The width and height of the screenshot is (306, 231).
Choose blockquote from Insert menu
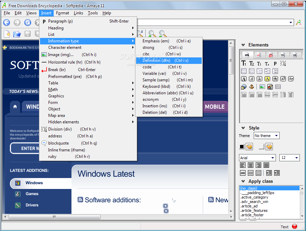(x=88, y=143)
